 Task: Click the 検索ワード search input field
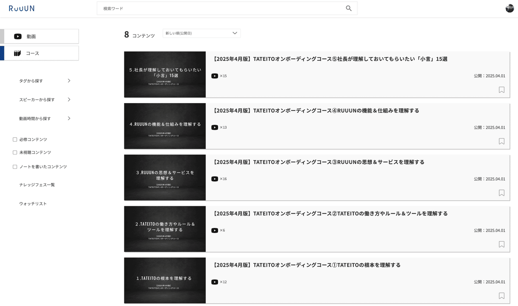tap(194, 8)
